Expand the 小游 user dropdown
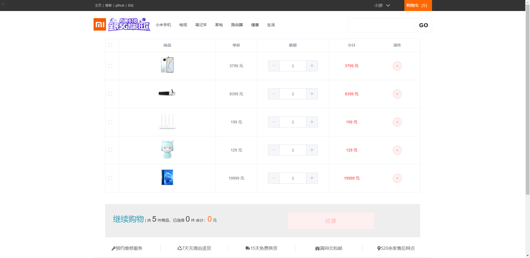The width and height of the screenshot is (530, 258). tap(382, 6)
